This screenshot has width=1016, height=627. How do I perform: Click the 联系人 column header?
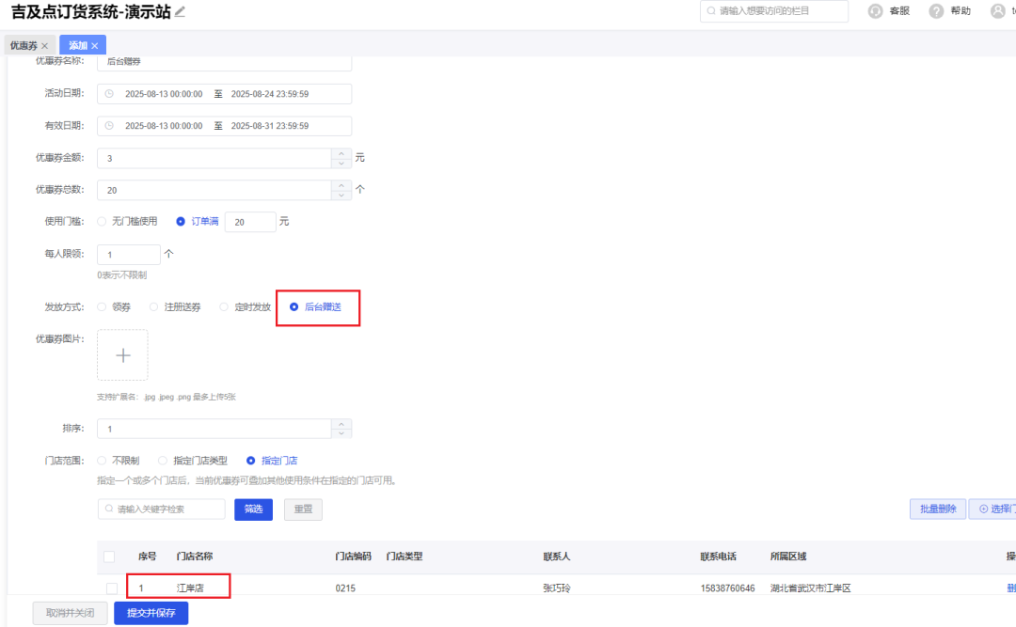(557, 556)
